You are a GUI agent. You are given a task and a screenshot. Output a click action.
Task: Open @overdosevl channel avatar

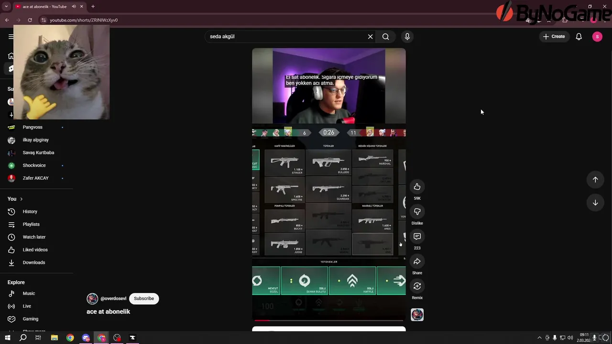tap(92, 299)
